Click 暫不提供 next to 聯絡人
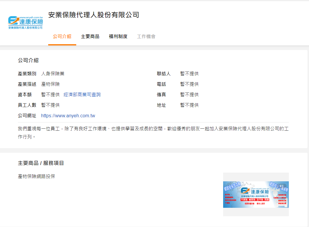Viewport: 309px width, 227px height. pyautogui.click(x=189, y=74)
